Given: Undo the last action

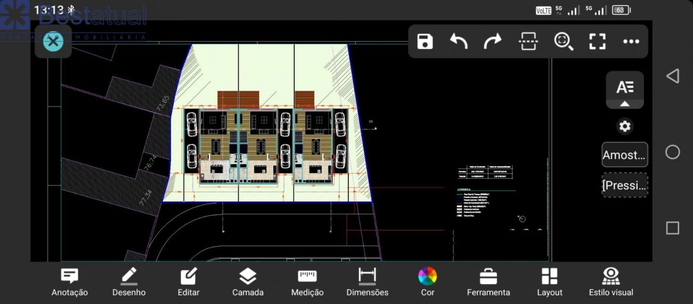Looking at the screenshot, I should pos(459,41).
